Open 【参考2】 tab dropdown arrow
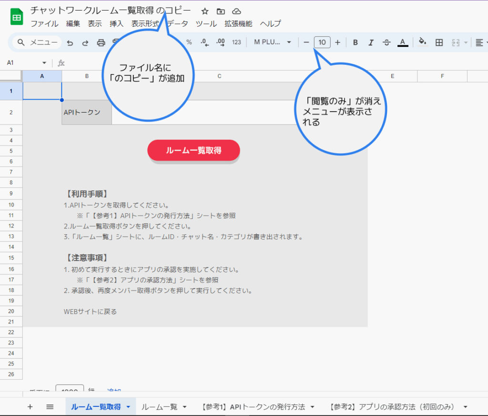This screenshot has height=416, width=488. 465,406
